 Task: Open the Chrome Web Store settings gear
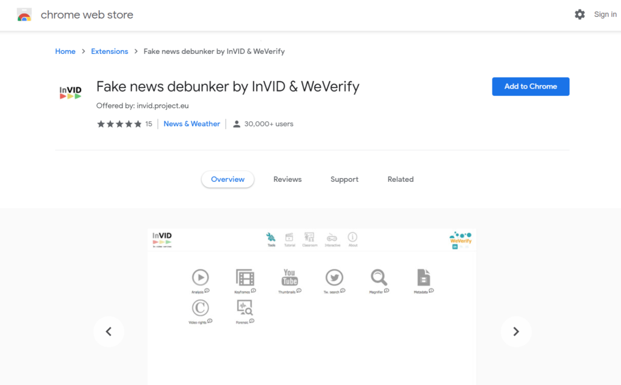pyautogui.click(x=580, y=14)
